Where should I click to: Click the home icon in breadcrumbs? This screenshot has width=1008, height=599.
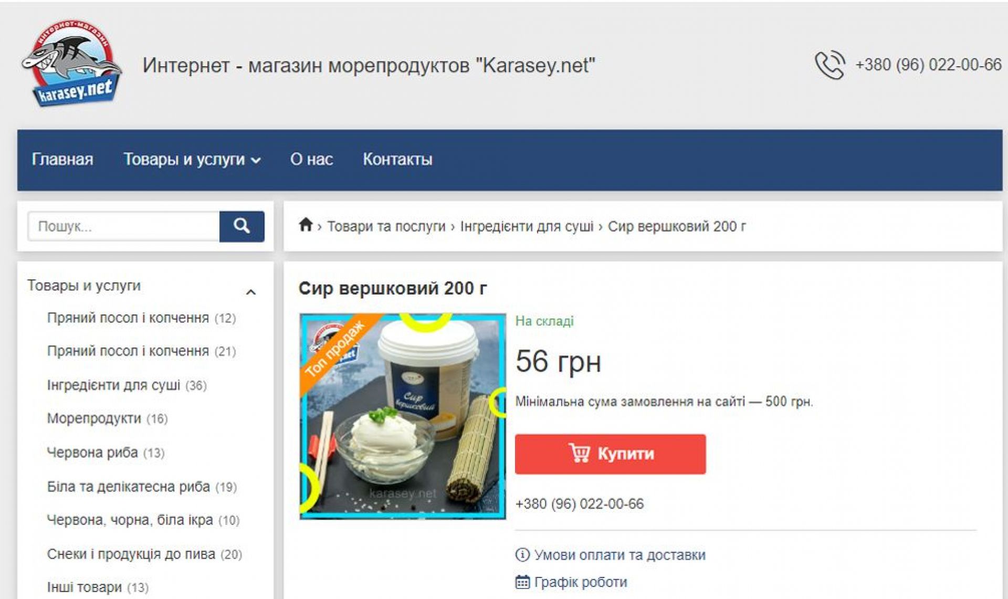306,225
